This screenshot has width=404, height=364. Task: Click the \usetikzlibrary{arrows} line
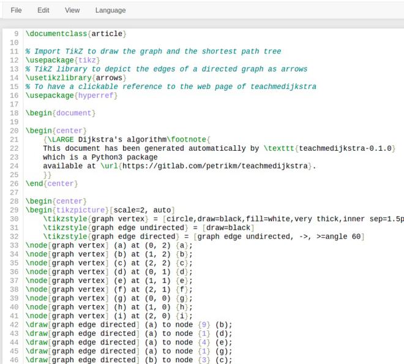[76, 78]
